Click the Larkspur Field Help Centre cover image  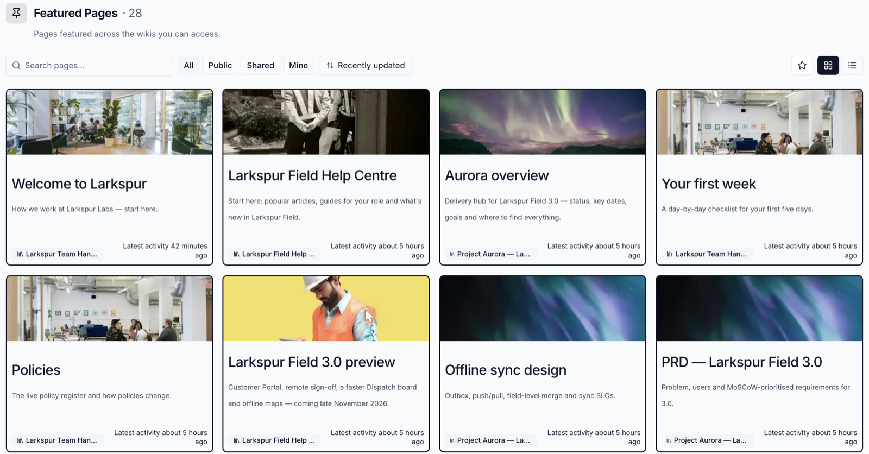pyautogui.click(x=326, y=122)
